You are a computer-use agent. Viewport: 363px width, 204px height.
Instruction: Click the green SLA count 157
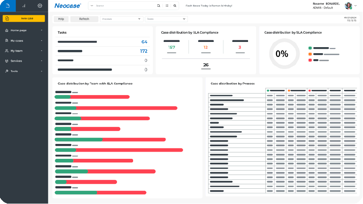tap(171, 47)
